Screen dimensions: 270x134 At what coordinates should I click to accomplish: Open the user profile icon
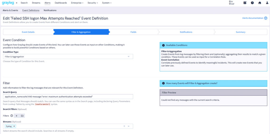coord(267,3)
